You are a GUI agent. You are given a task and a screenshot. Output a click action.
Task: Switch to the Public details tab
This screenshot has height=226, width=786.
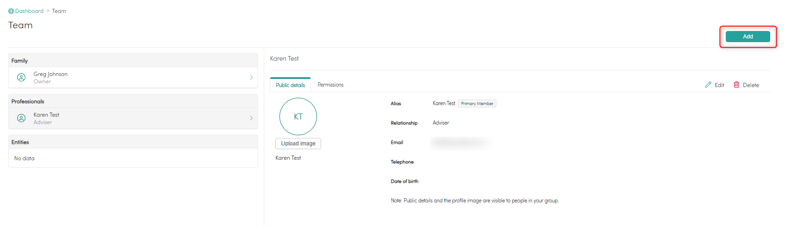point(290,85)
